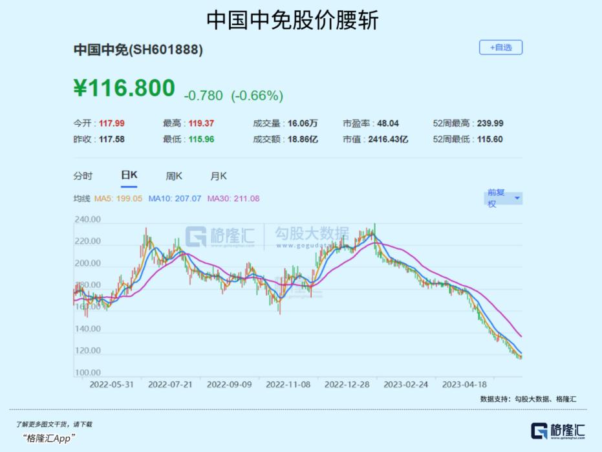Click the 均线 label
Screen dimensions: 602x452
pos(81,199)
